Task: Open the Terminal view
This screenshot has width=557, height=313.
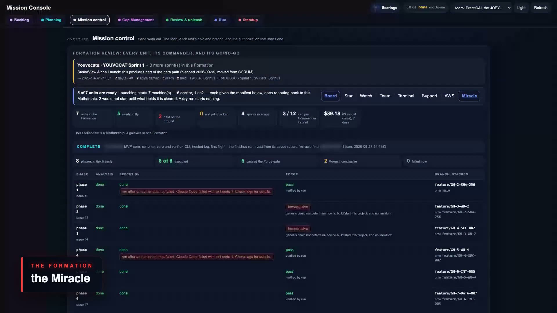Action: (x=406, y=96)
